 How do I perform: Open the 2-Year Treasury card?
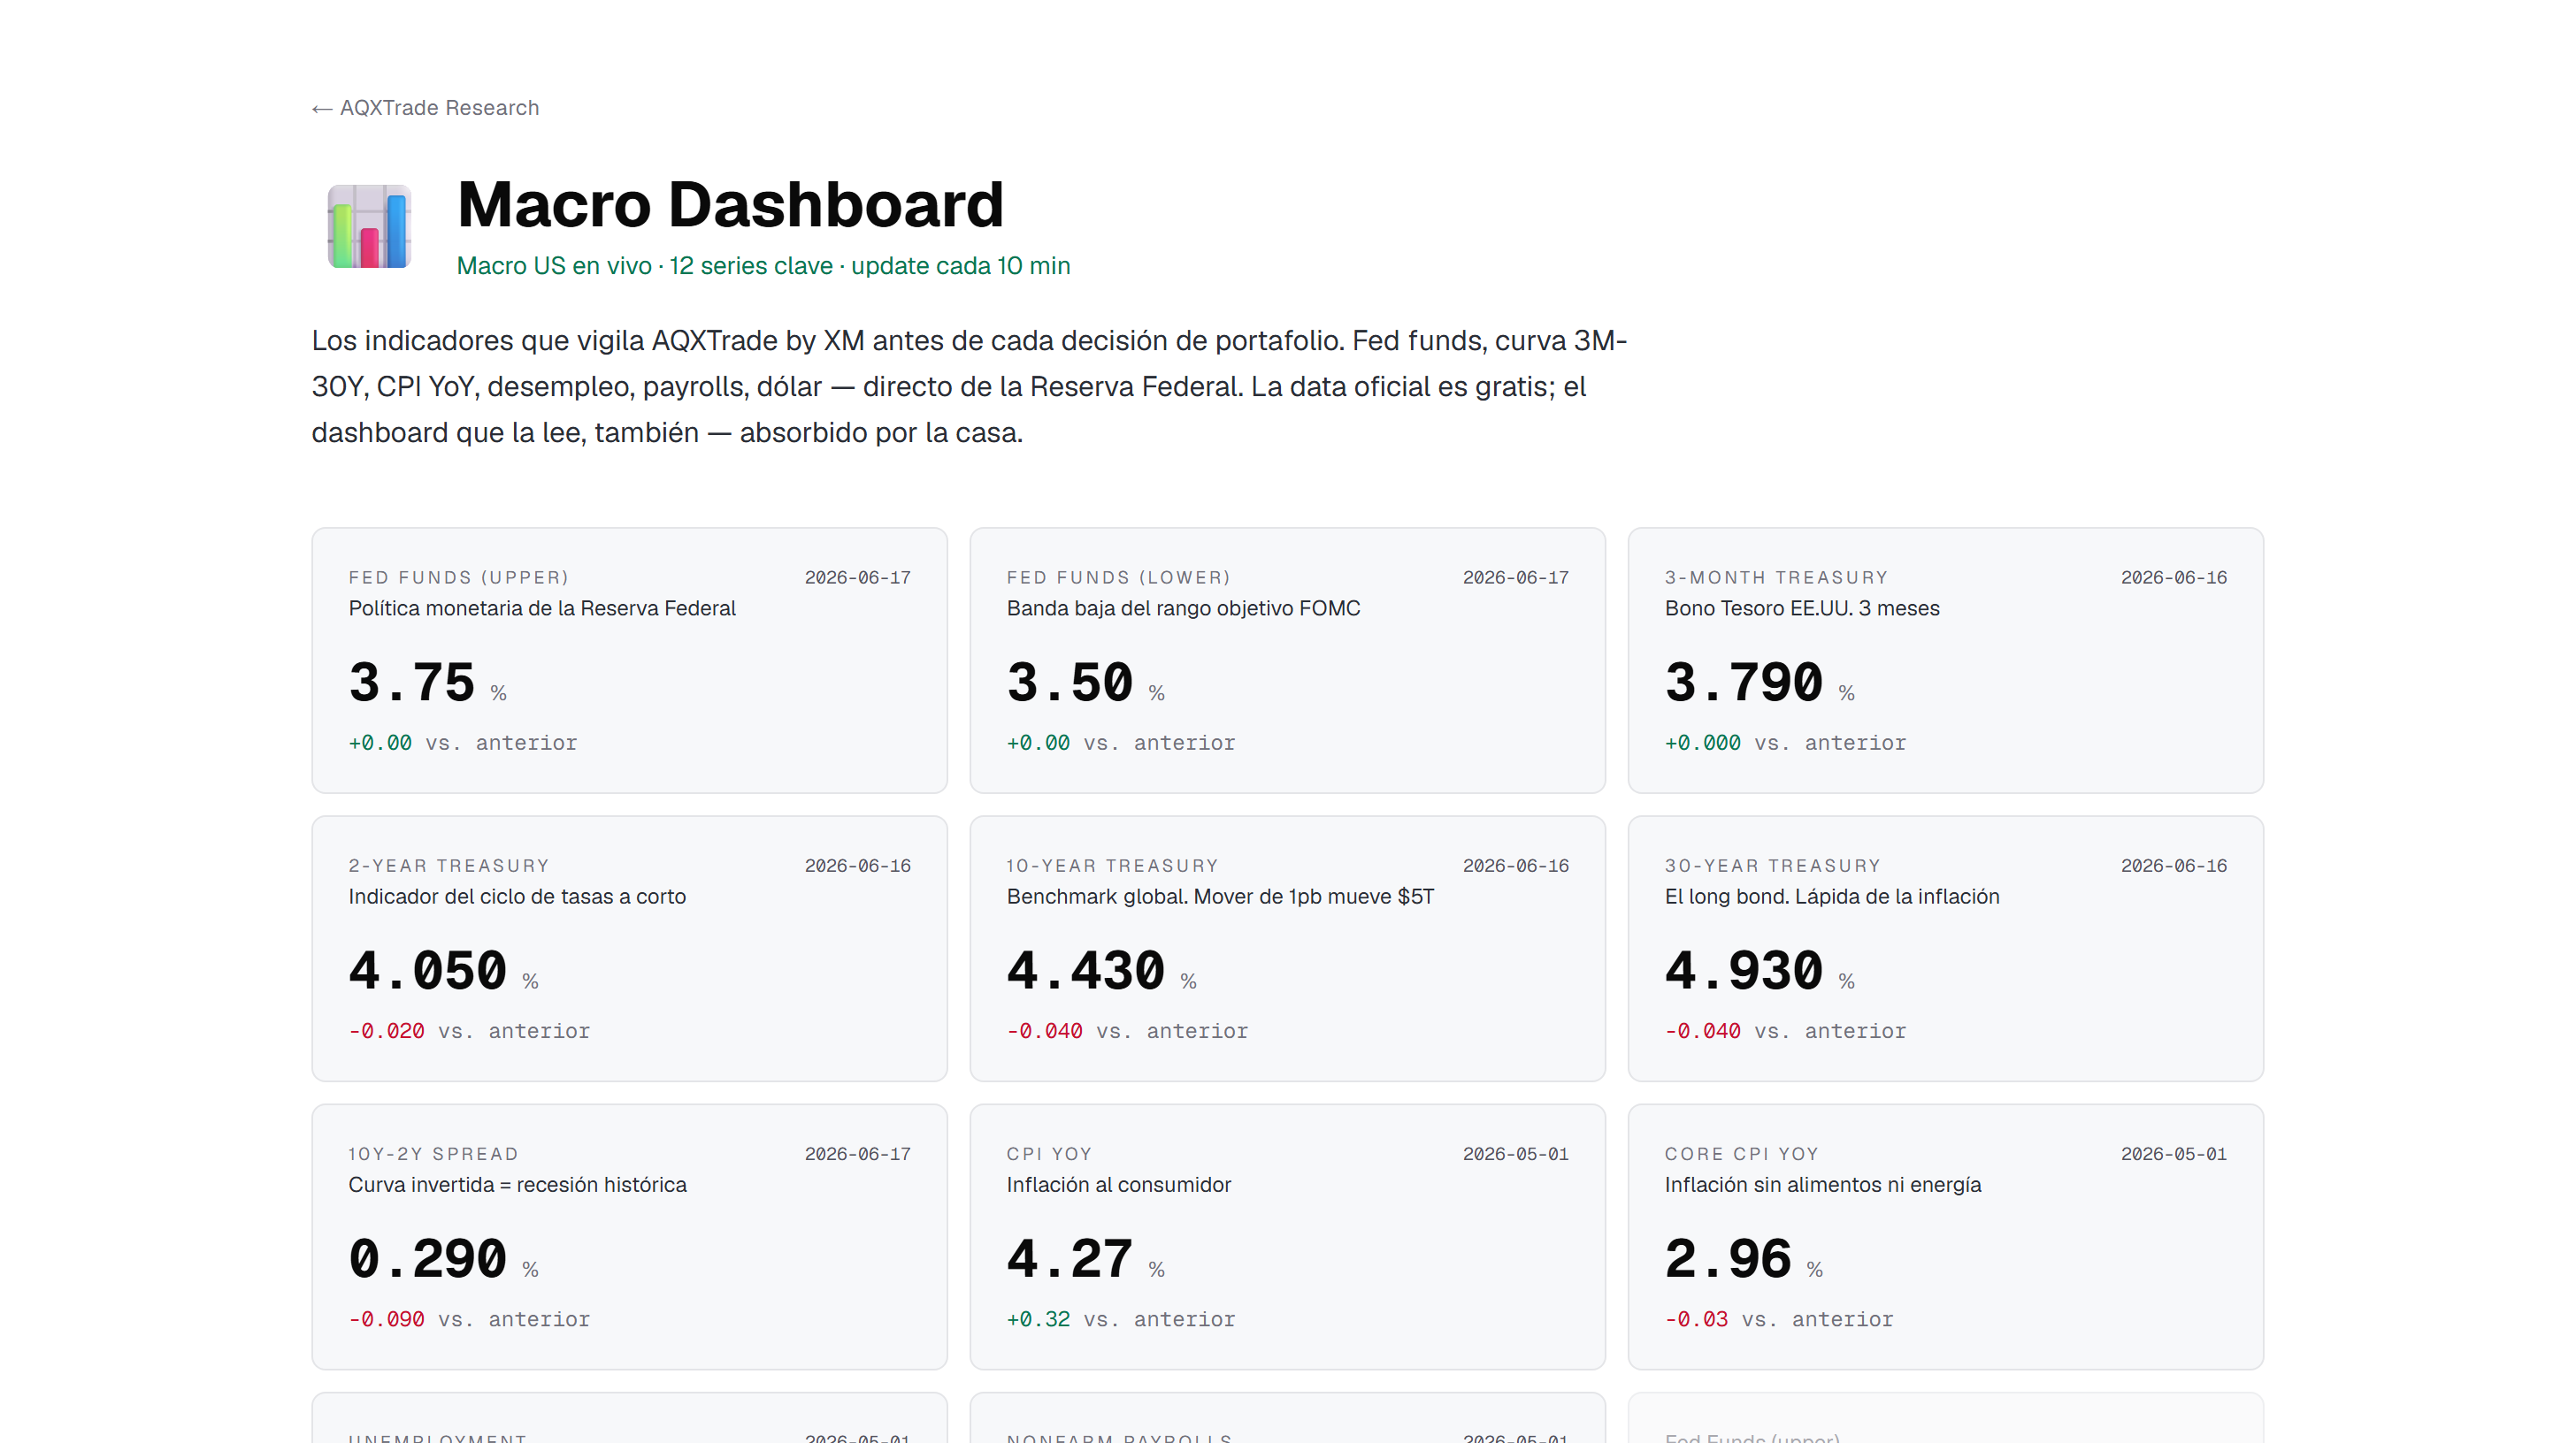point(629,949)
